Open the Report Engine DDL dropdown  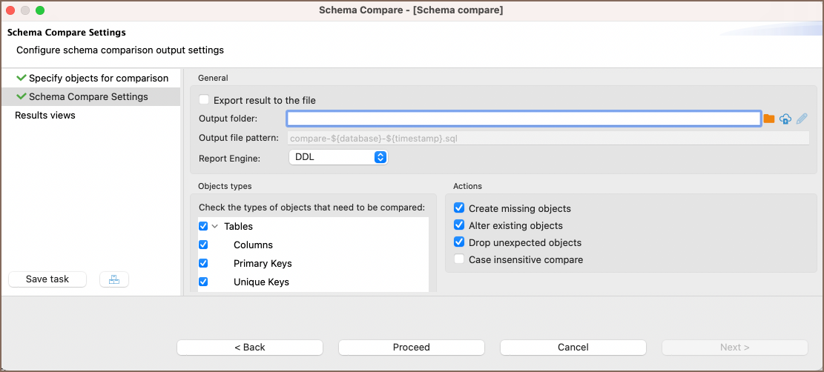click(337, 157)
